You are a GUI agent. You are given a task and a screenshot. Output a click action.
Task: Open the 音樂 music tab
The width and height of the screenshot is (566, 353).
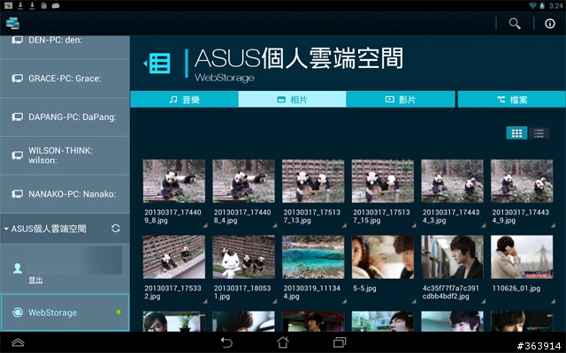[184, 99]
